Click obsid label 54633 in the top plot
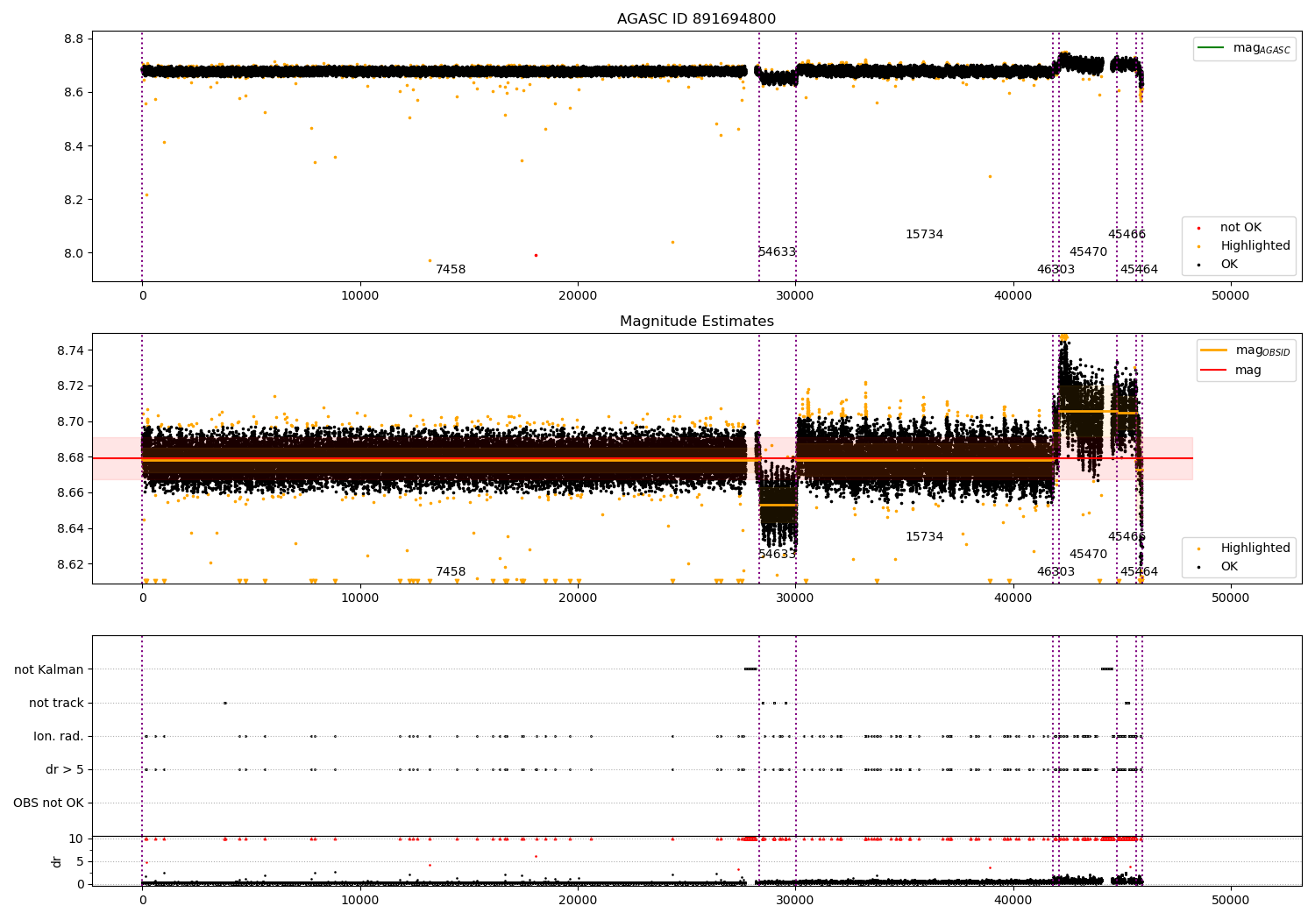 point(777,252)
